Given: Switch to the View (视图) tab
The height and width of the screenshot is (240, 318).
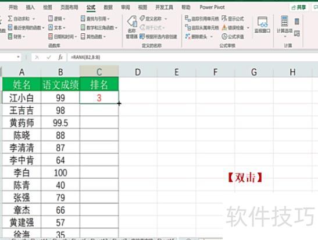Looking at the screenshot, I should (142, 8).
